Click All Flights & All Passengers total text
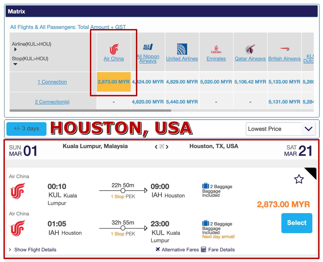The image size is (323, 262). click(x=68, y=27)
